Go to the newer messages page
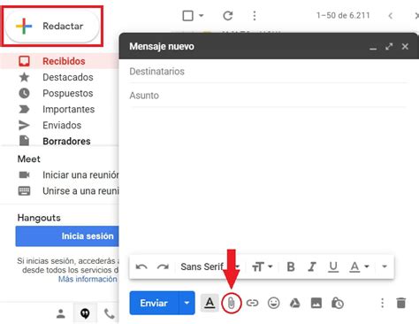The width and height of the screenshot is (419, 324). [391, 16]
